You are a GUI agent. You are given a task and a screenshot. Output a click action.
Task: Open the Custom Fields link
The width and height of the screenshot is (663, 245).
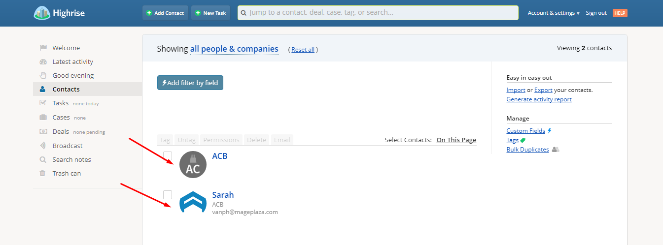click(525, 131)
